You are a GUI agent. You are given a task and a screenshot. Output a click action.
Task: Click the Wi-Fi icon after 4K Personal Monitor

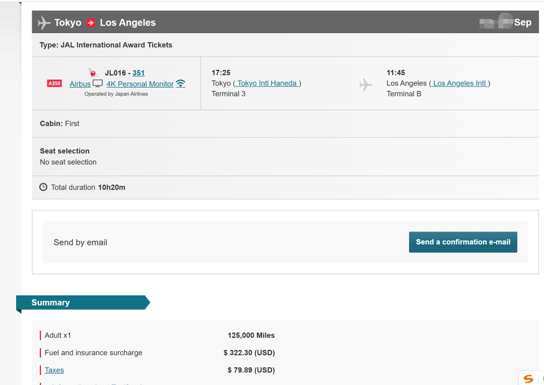point(180,84)
